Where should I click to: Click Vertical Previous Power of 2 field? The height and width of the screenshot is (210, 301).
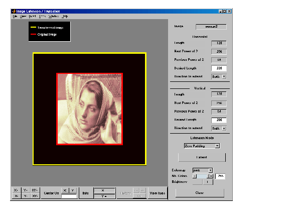tap(219, 112)
